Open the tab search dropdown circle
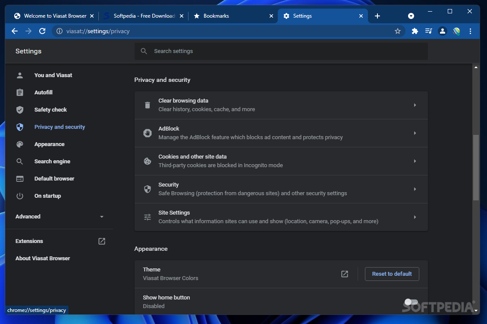Image resolution: width=487 pixels, height=324 pixels. (411, 16)
